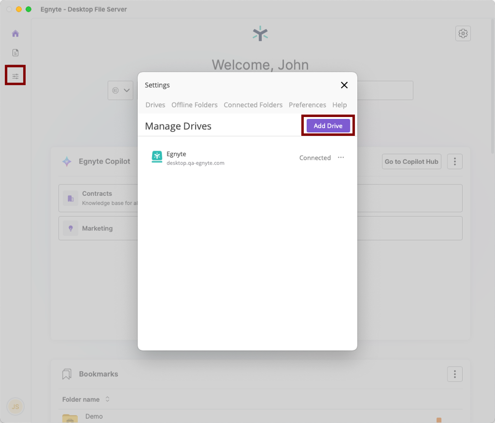495x423 pixels.
Task: Click the gear settings icon
Action: click(x=463, y=34)
